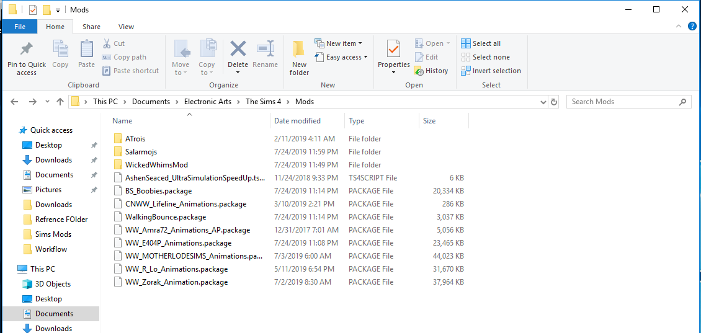Click the Pin to Quick access icon
This screenshot has height=333, width=701.
pos(27,49)
